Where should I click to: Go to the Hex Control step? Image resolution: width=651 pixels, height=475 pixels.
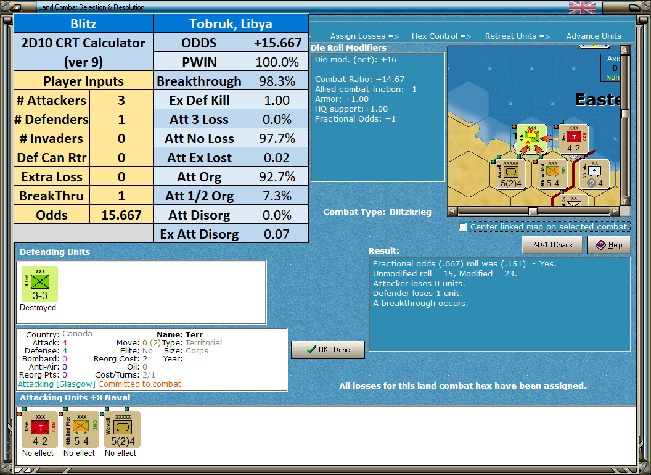[x=441, y=36]
